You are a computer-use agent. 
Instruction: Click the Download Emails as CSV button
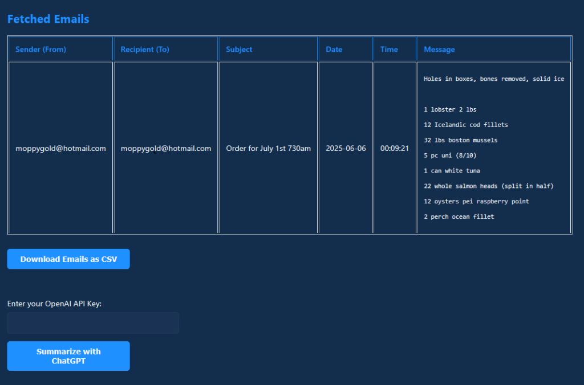click(68, 259)
